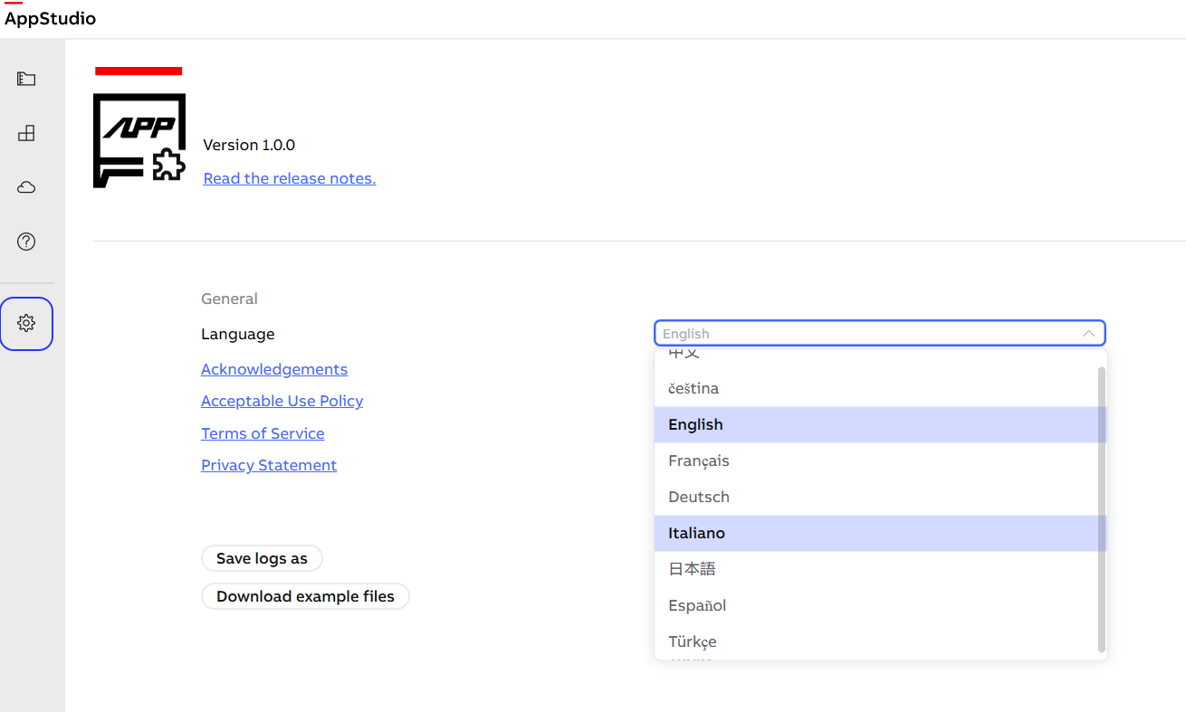Open the Acknowledgements link
This screenshot has height=712, width=1186.
(274, 369)
